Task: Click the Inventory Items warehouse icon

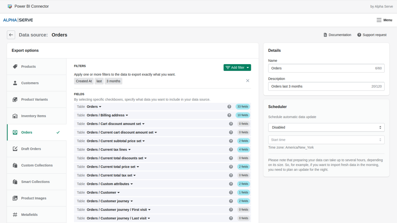Action: (x=15, y=116)
